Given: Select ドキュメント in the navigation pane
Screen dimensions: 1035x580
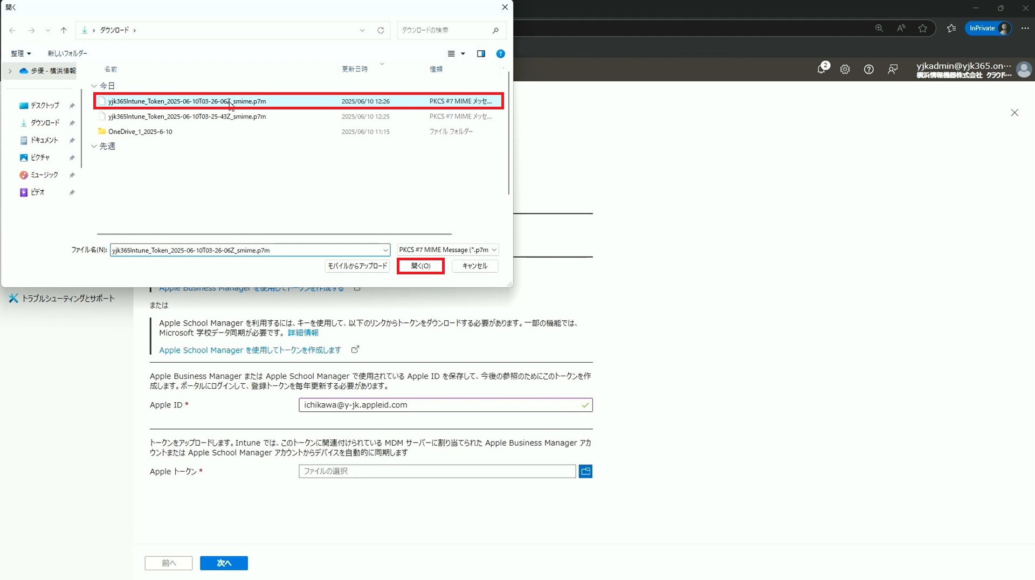Looking at the screenshot, I should click(x=44, y=140).
